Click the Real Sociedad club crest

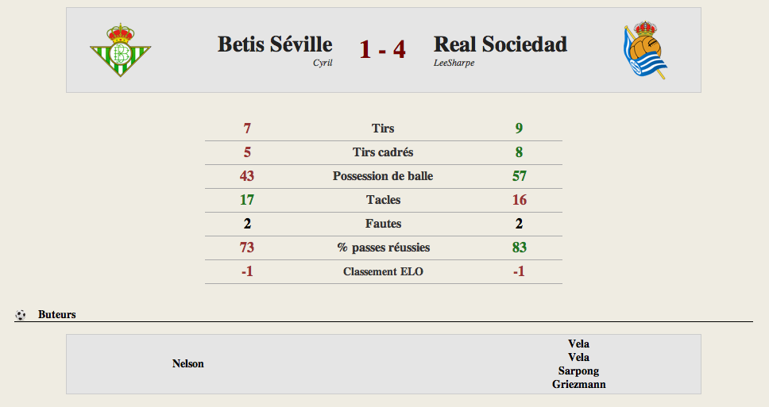pos(645,50)
